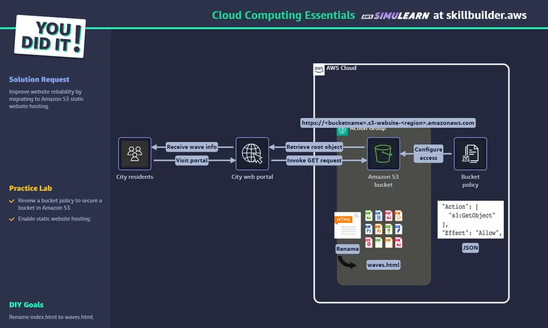Click the JSON label

click(x=470, y=248)
